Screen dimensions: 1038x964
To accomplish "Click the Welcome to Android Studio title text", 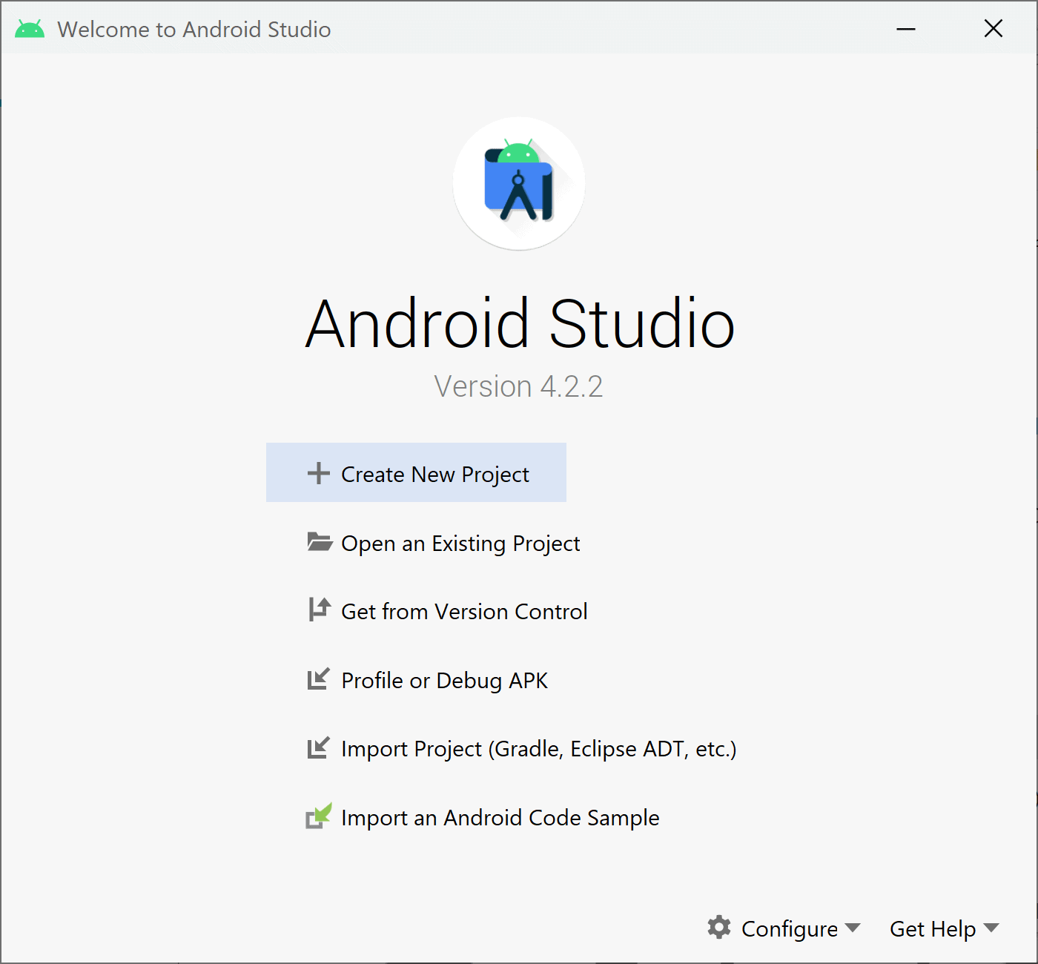I will [x=194, y=30].
